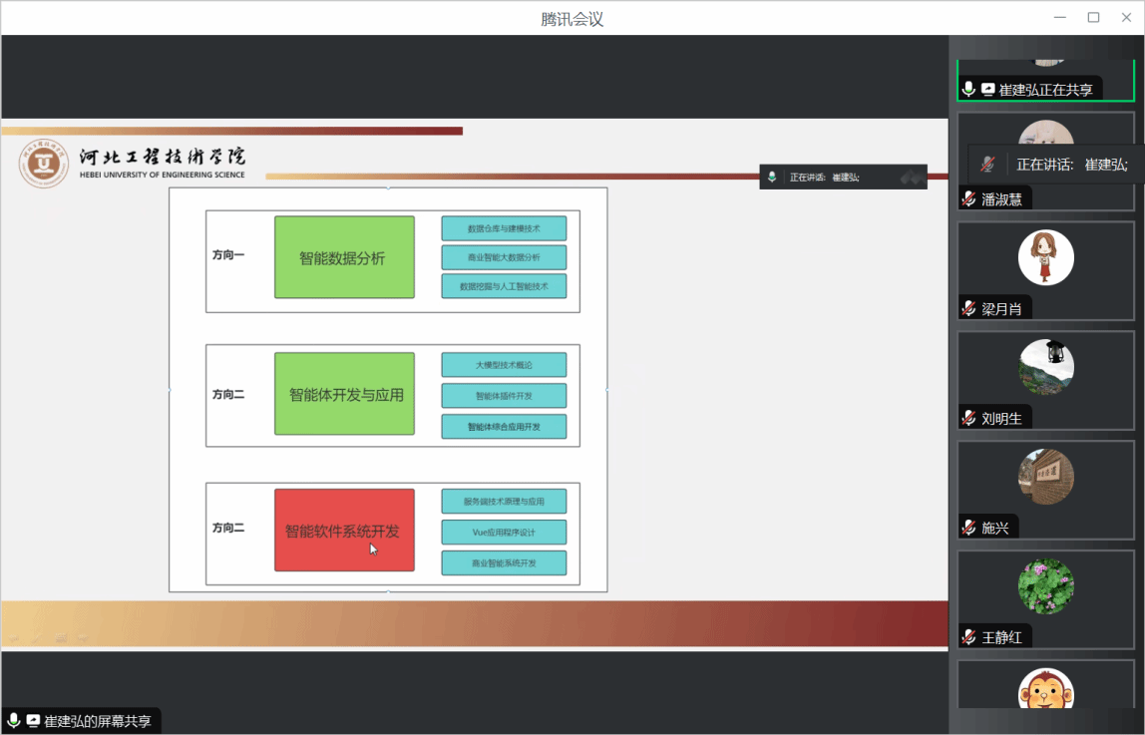This screenshot has width=1145, height=735.
Task: Click the screen share icon beside 崔建弘的屏幕共享
Action: tap(33, 721)
